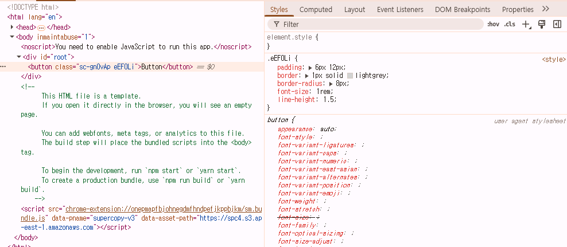This screenshot has height=247, width=567.
Task: Expand the collapsed head ellipsis badge
Action: click(41, 28)
